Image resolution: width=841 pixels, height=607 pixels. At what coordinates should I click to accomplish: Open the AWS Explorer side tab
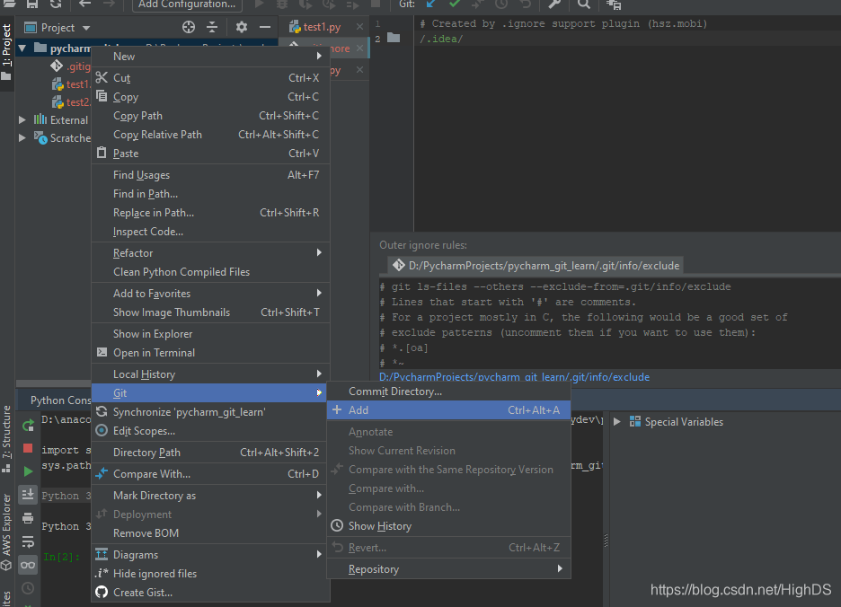pos(6,531)
